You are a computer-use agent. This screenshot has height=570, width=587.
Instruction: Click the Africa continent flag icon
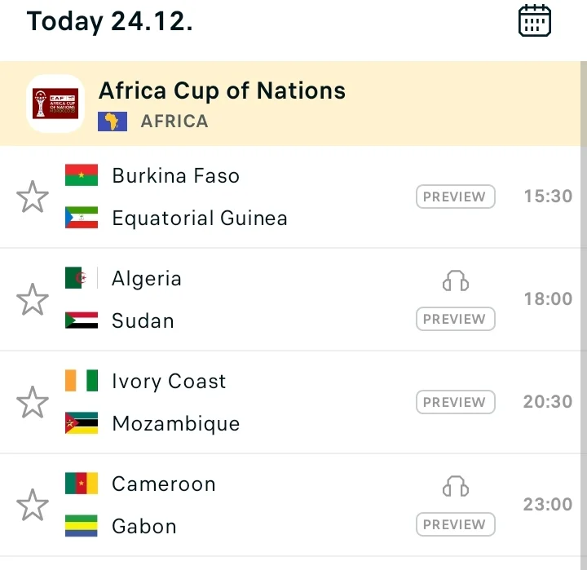112,122
